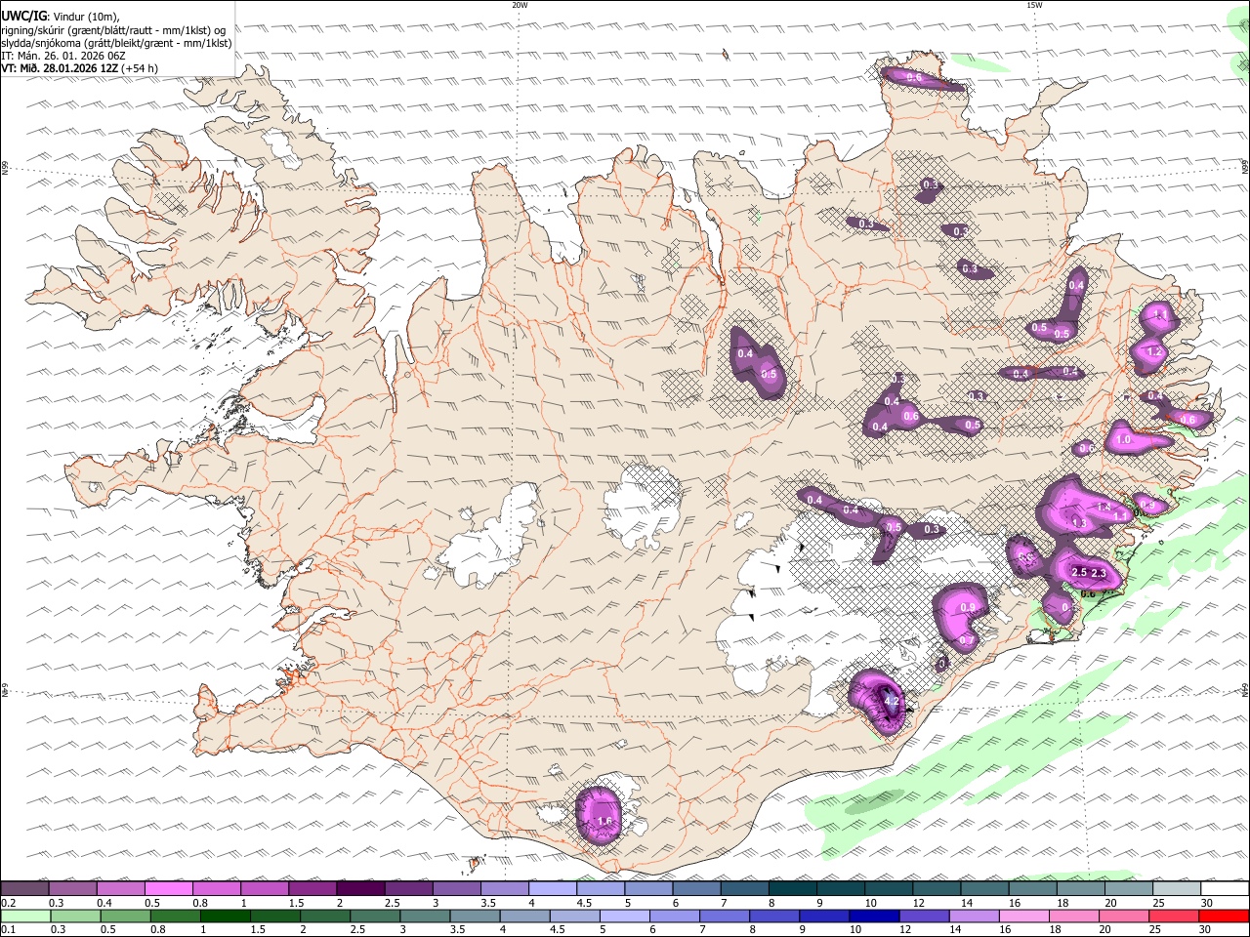Click the 20W longitude label

click(520, 5)
